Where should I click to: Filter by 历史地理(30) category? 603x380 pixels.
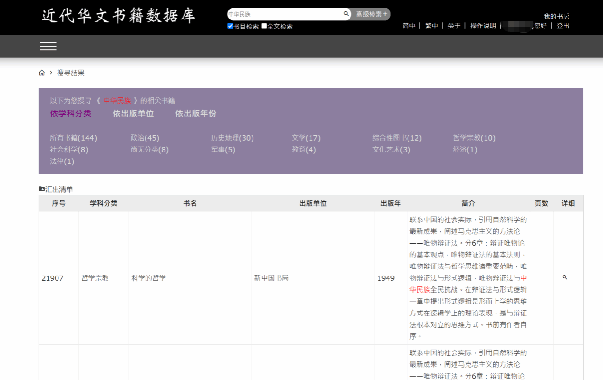[232, 138]
